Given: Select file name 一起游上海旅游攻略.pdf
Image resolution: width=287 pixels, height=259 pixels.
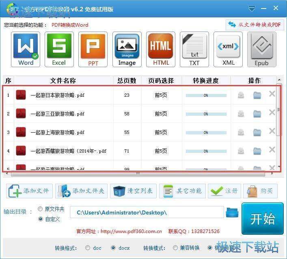Looking at the screenshot, I should tap(58, 132).
